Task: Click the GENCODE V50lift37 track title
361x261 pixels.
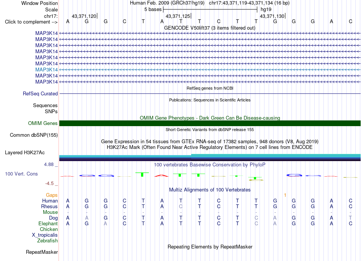Action: [210, 28]
